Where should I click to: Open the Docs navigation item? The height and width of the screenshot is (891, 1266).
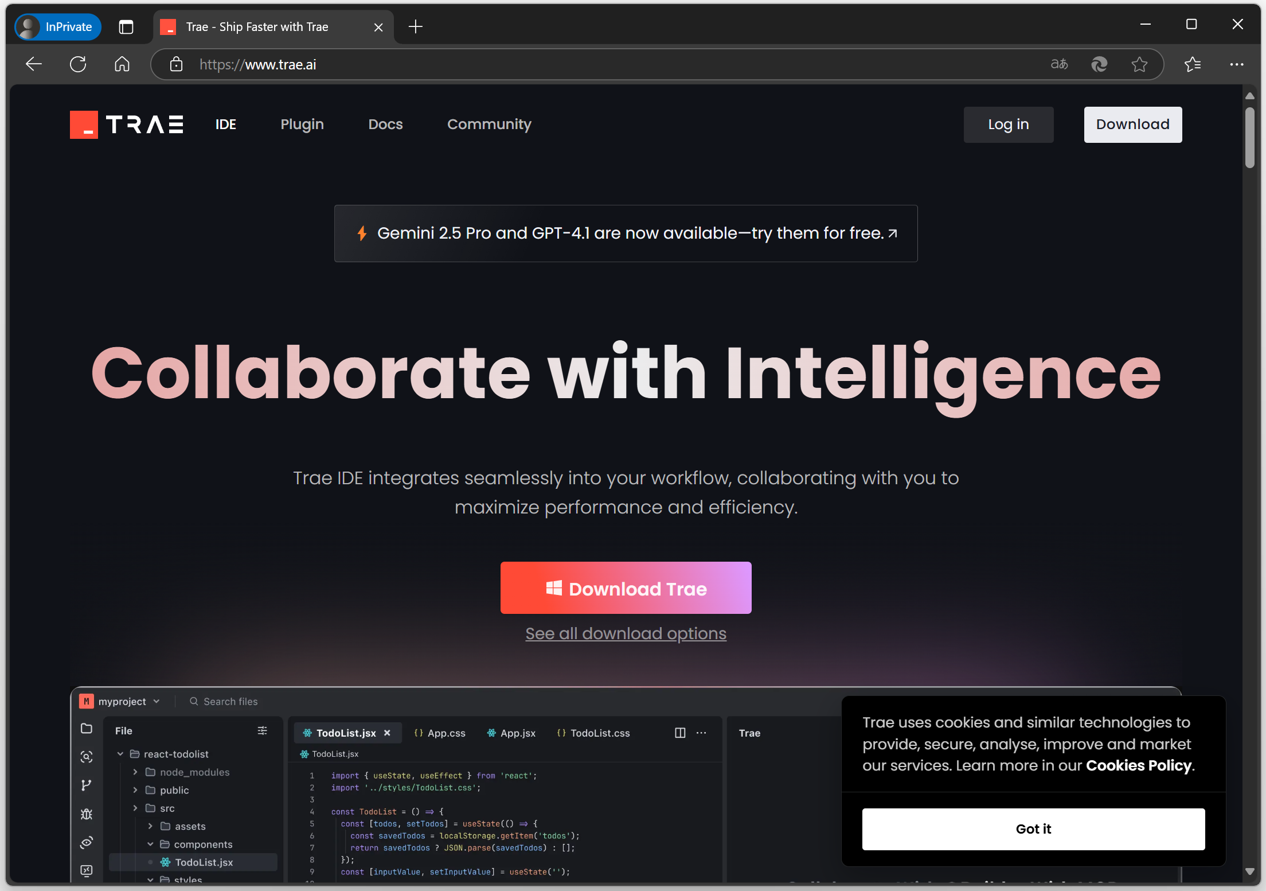point(385,124)
